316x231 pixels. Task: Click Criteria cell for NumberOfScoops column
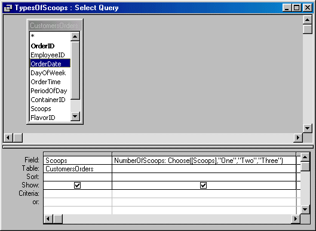(204, 193)
